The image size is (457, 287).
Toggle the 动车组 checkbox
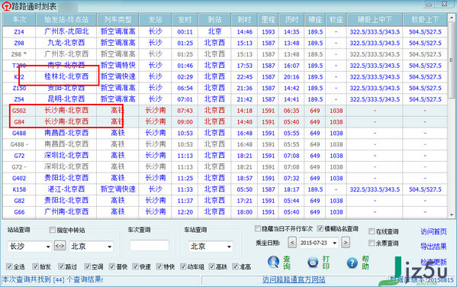[183, 266]
